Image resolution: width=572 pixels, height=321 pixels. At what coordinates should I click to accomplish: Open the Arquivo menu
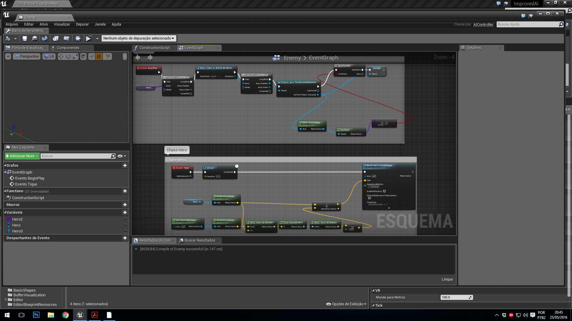12,24
